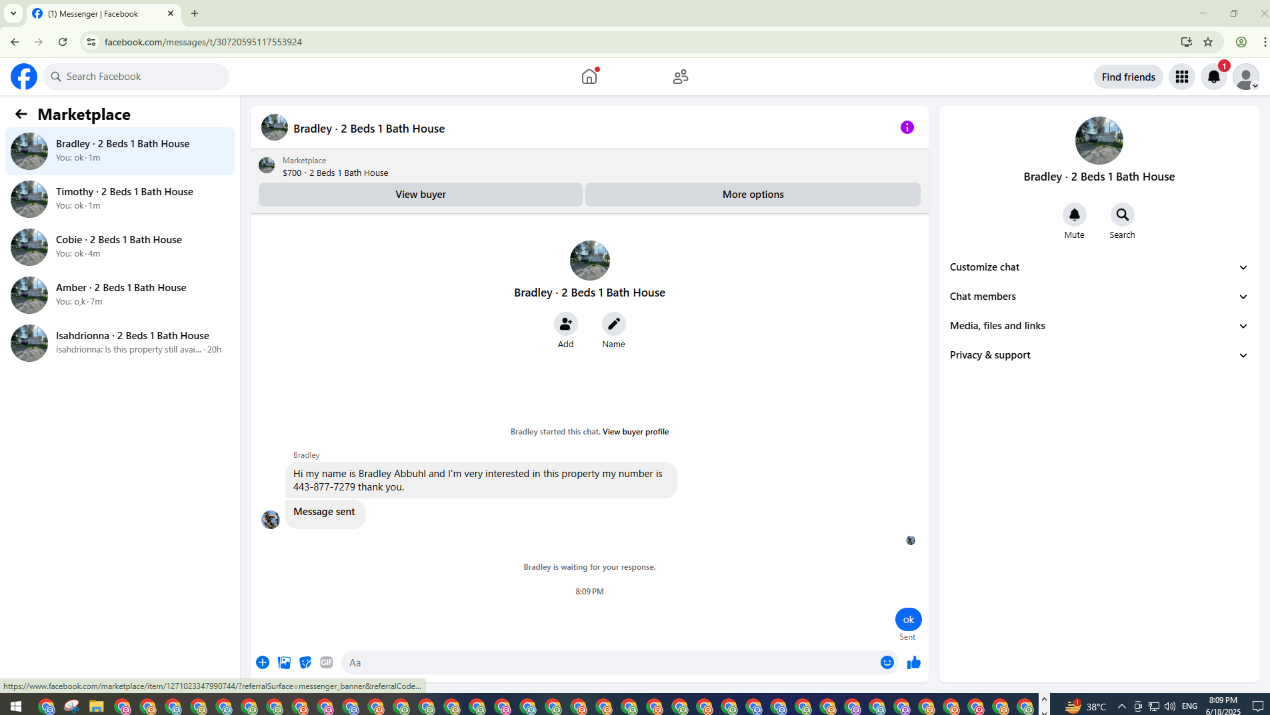
Task: Bookmark this page with star icon
Action: point(1208,42)
